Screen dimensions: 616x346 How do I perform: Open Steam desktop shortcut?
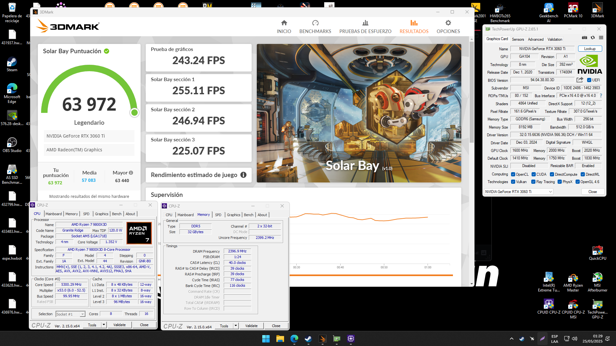[x=12, y=64]
